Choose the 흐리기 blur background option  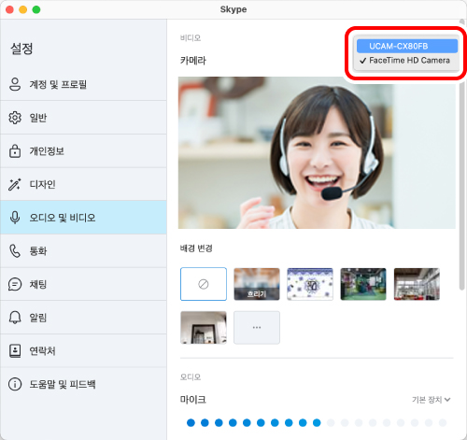257,284
